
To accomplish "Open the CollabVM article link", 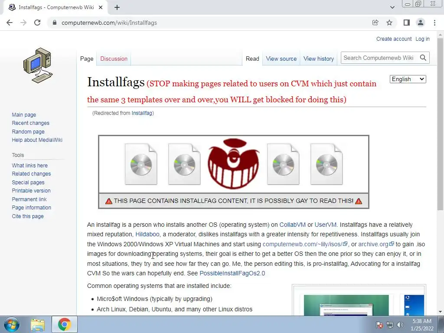I will pos(293,225).
